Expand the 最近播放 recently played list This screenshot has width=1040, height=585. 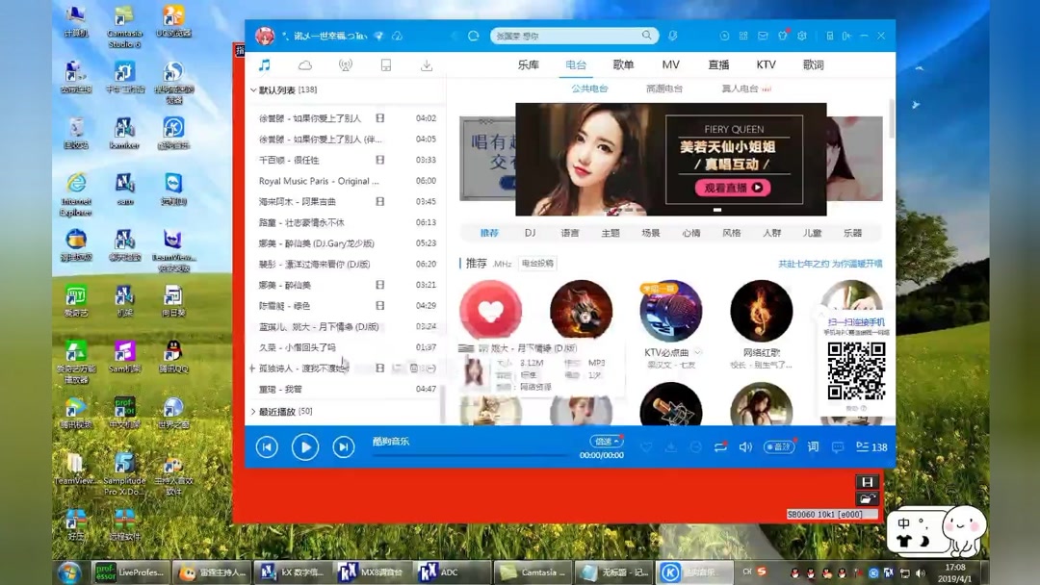tap(253, 411)
